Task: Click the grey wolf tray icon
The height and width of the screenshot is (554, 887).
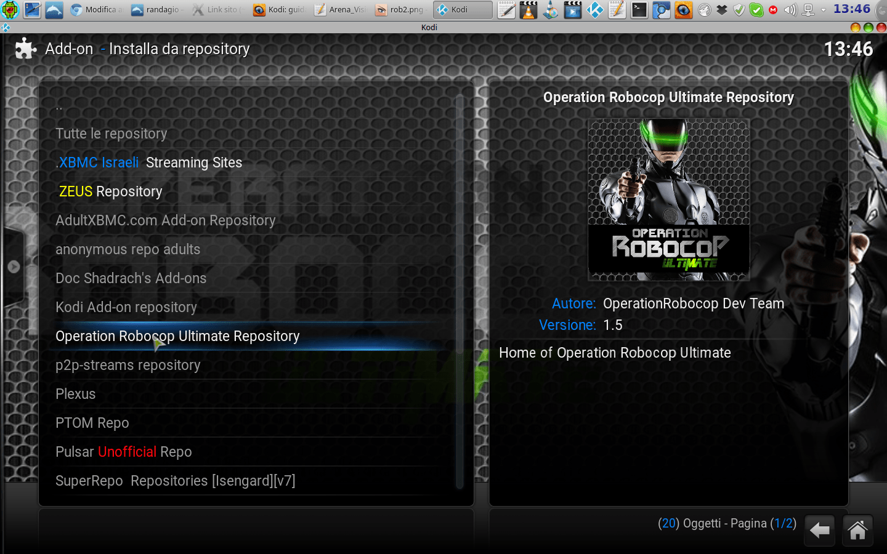Action: (705, 10)
